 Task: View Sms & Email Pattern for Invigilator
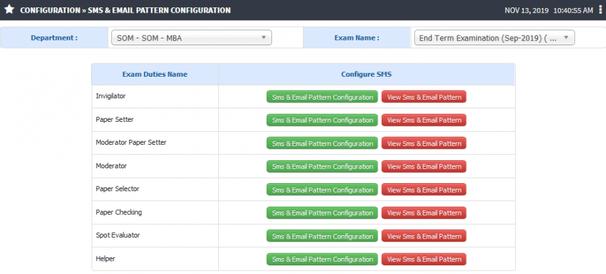click(x=424, y=97)
